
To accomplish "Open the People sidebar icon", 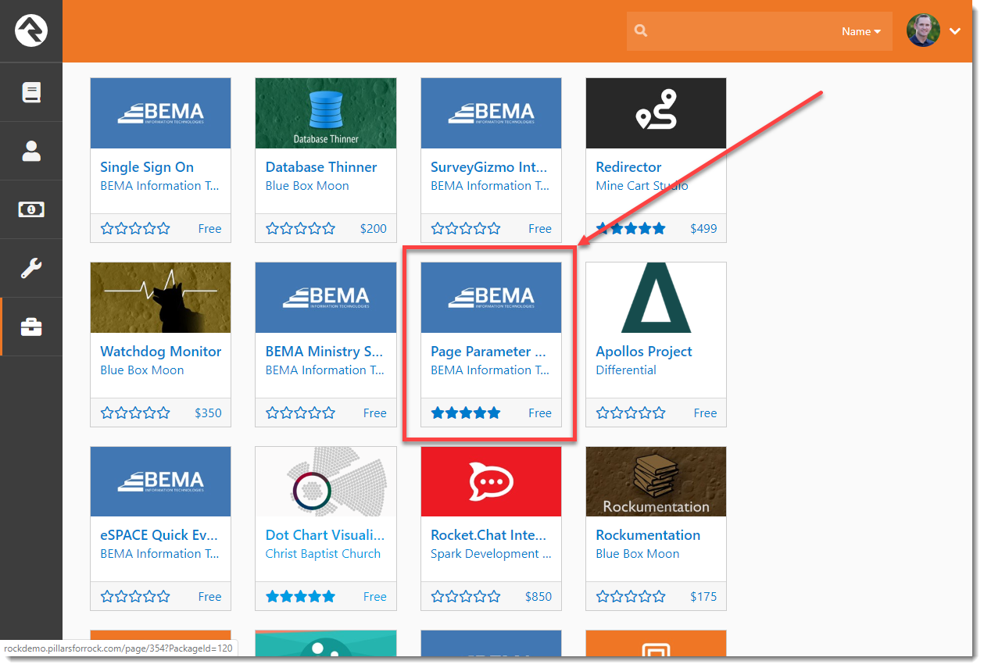I will [x=31, y=151].
